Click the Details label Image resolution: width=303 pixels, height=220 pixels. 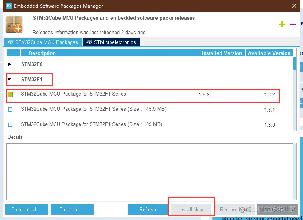(x=15, y=137)
